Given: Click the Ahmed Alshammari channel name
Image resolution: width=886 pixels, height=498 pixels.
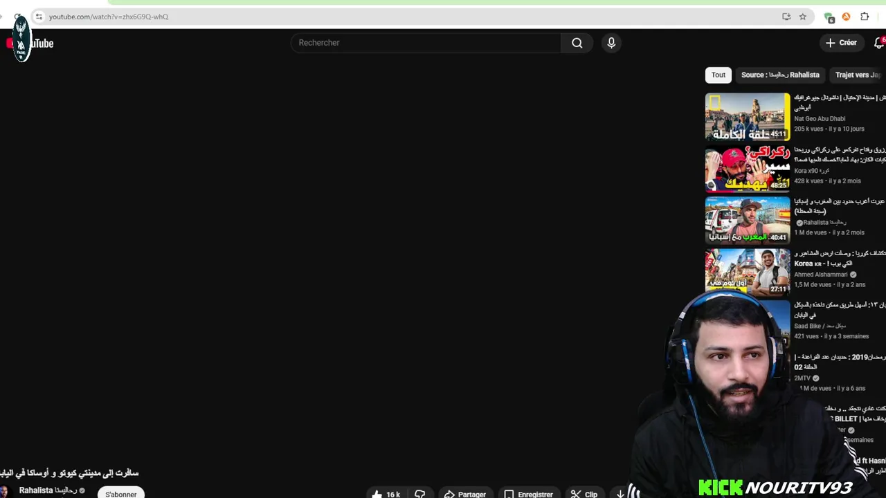Looking at the screenshot, I should (821, 275).
